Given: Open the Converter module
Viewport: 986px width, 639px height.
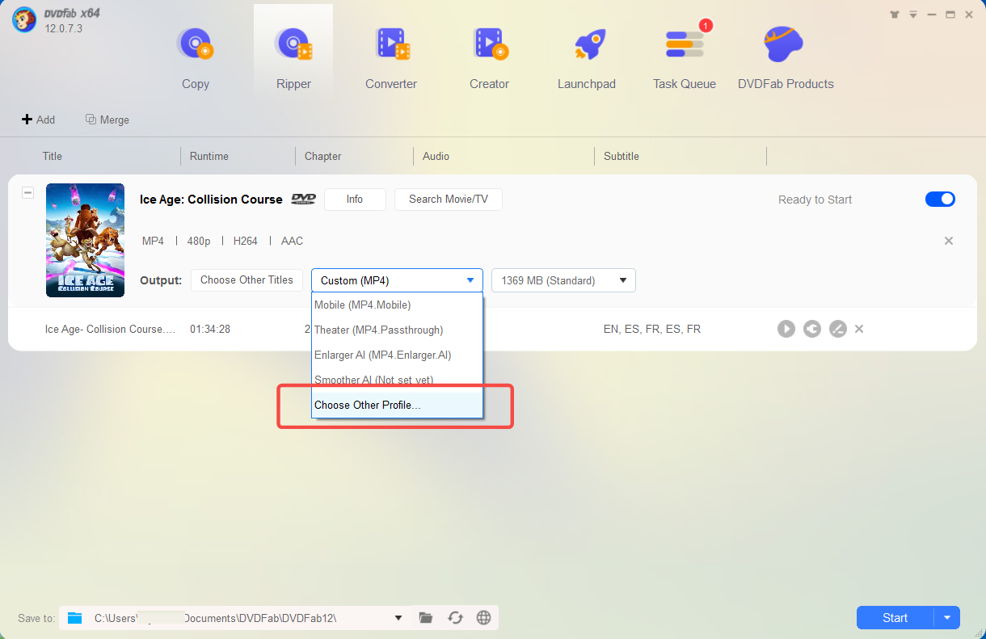Looking at the screenshot, I should point(391,57).
